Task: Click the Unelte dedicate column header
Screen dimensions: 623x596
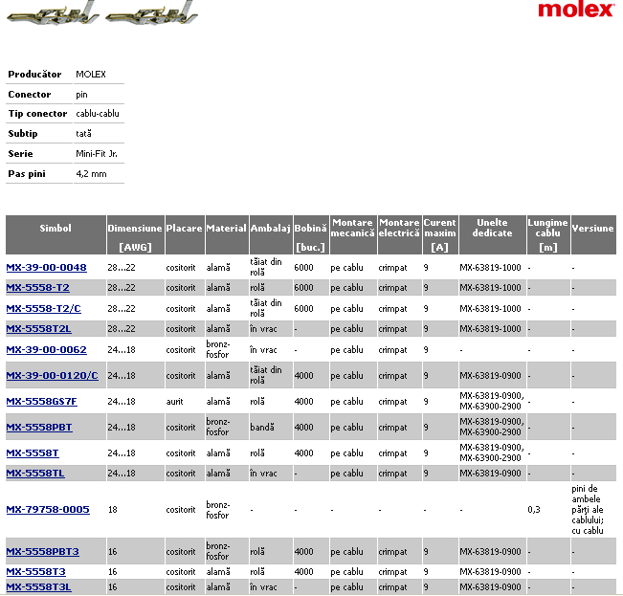Action: 493,234
